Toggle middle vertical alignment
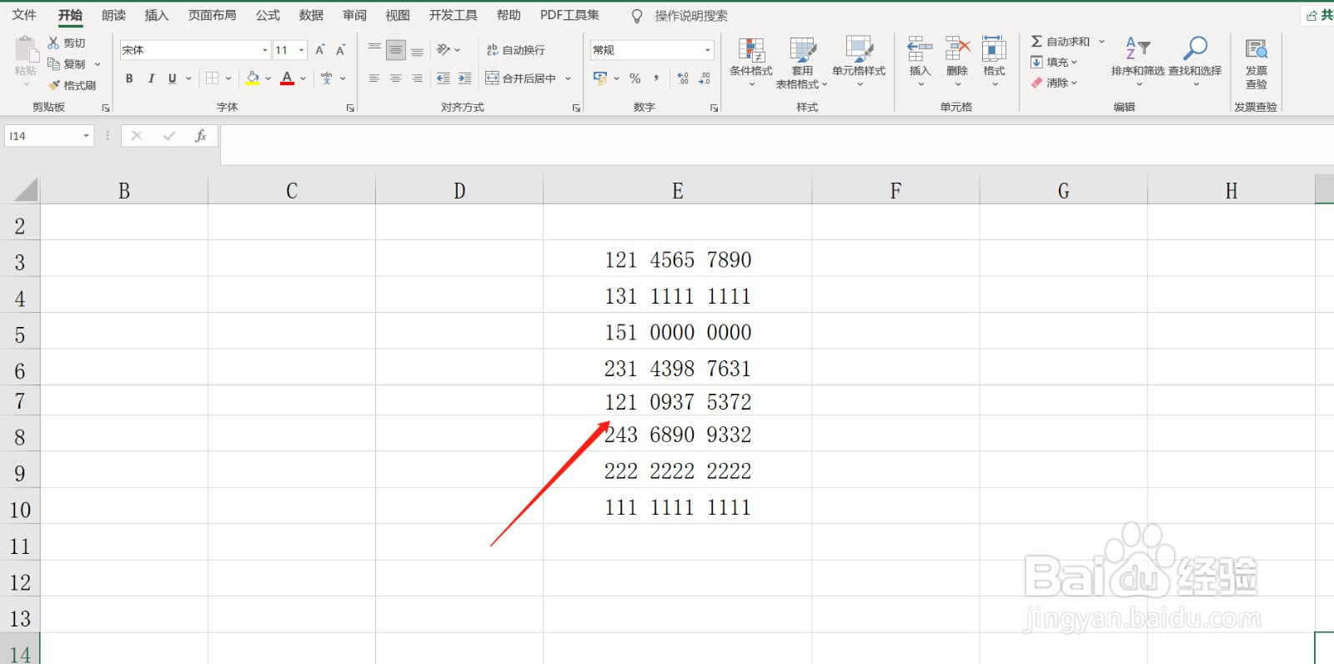The width and height of the screenshot is (1334, 664). click(x=396, y=50)
